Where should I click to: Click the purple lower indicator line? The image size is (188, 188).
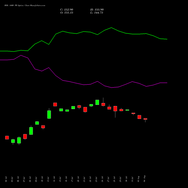point(84,85)
